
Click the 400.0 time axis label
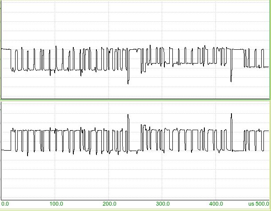pos(216,204)
